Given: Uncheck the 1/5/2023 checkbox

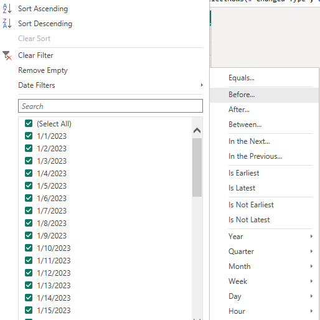Looking at the screenshot, I should coord(29,186).
